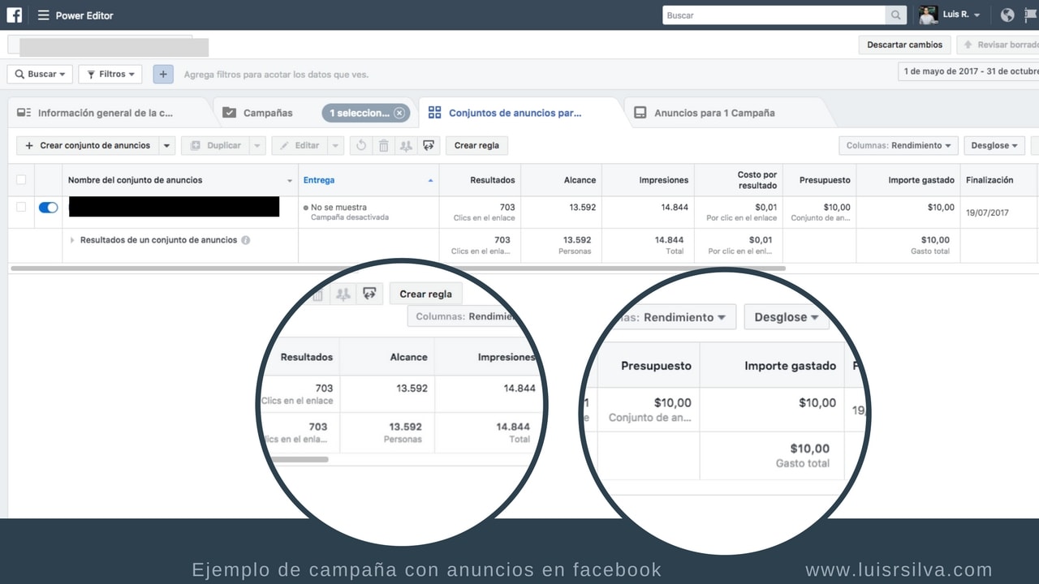1039x584 pixels.
Task: Click the trash delete icon beside the revert icon
Action: (x=383, y=145)
